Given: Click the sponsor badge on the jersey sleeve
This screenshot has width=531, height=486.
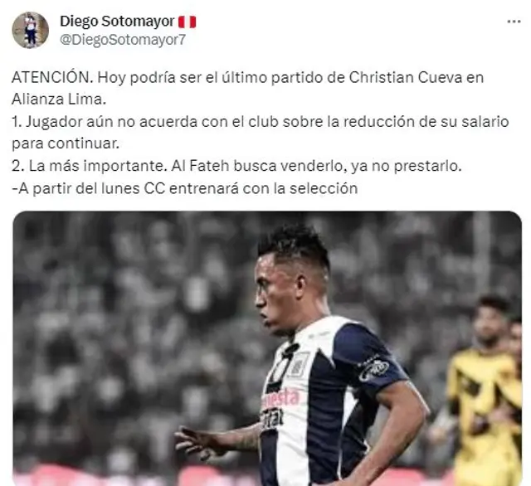Looking at the screenshot, I should click(373, 368).
